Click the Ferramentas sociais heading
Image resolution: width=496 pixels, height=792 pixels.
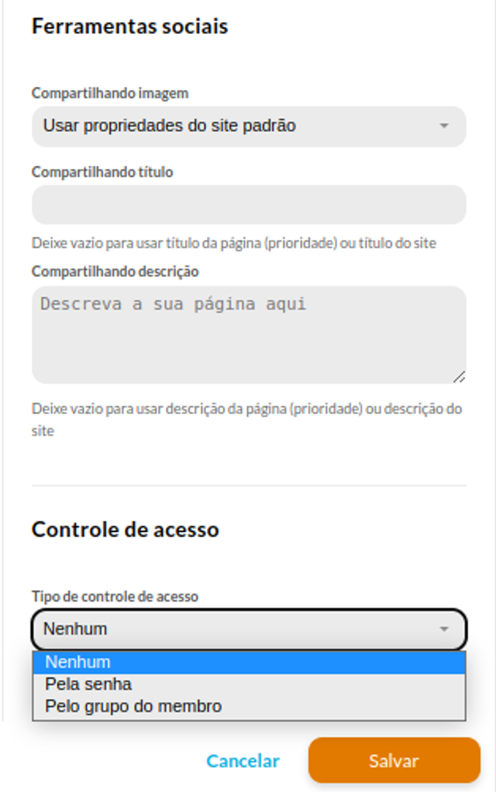point(130,26)
